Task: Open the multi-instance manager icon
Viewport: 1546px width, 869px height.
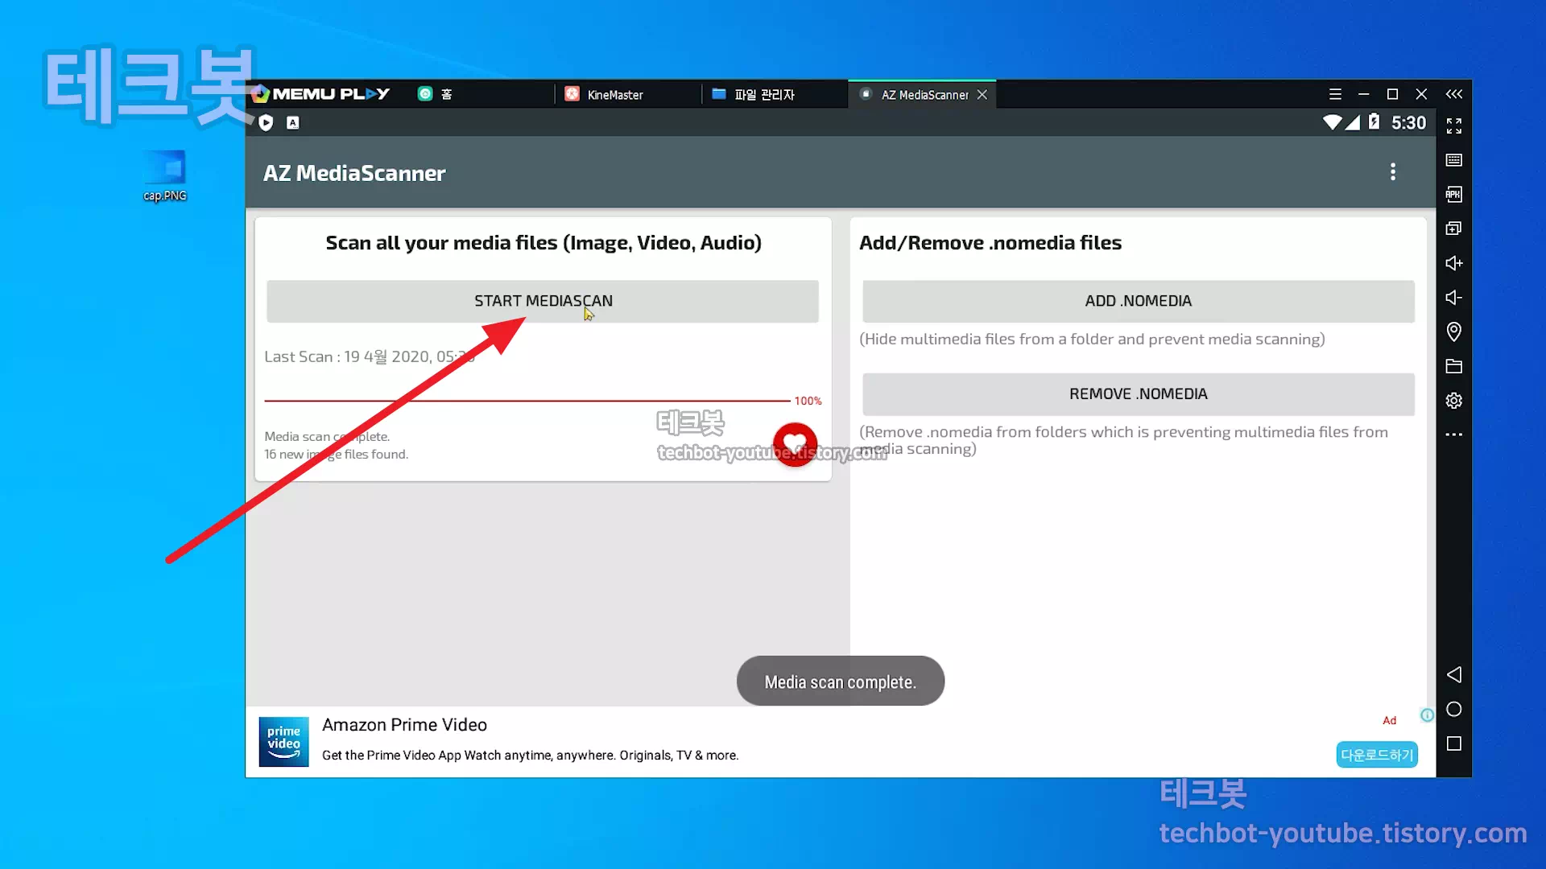Action: pyautogui.click(x=1453, y=229)
